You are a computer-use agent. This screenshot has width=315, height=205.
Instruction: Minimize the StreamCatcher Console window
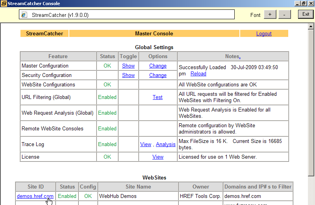[x=298, y=4]
